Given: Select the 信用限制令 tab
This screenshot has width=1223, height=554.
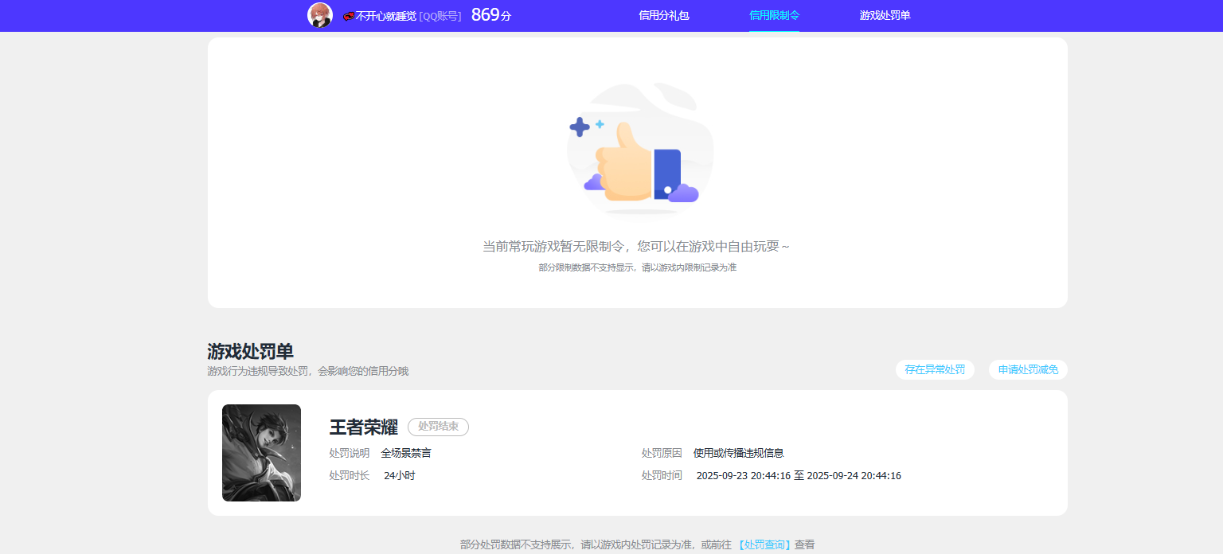Looking at the screenshot, I should point(774,15).
